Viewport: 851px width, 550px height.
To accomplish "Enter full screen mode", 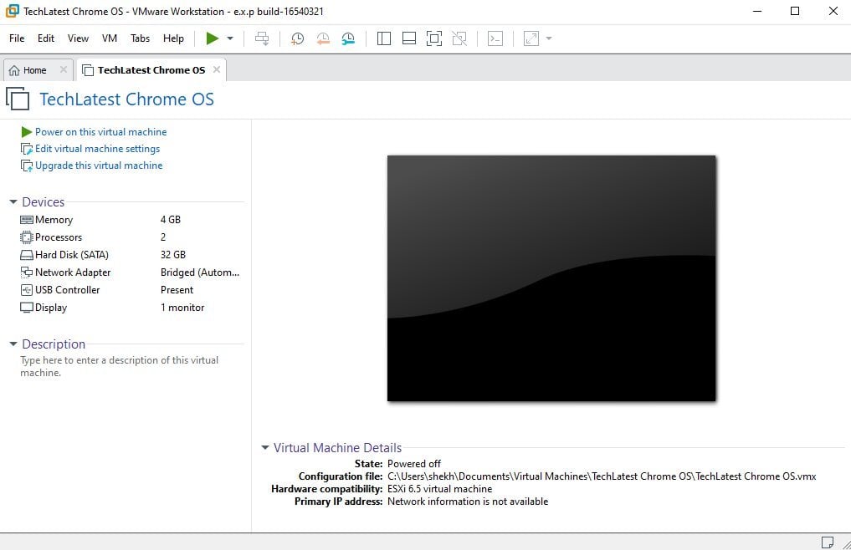I will coord(434,38).
